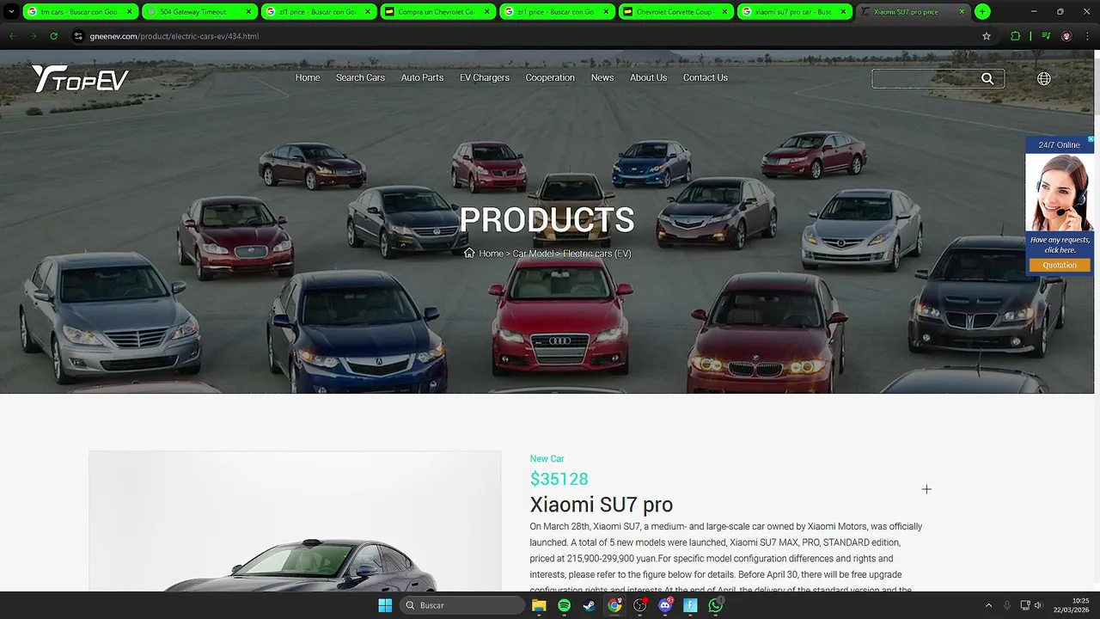Open the Auto Parts menu item
Image resolution: width=1100 pixels, height=619 pixels.
(x=422, y=77)
